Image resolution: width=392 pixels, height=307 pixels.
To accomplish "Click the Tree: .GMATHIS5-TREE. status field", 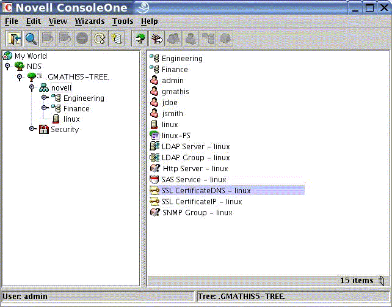I will coord(293,296).
